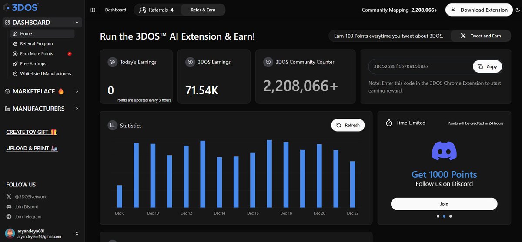Click the X logo in Tweet and Earn
This screenshot has height=242, width=522.
point(463,36)
